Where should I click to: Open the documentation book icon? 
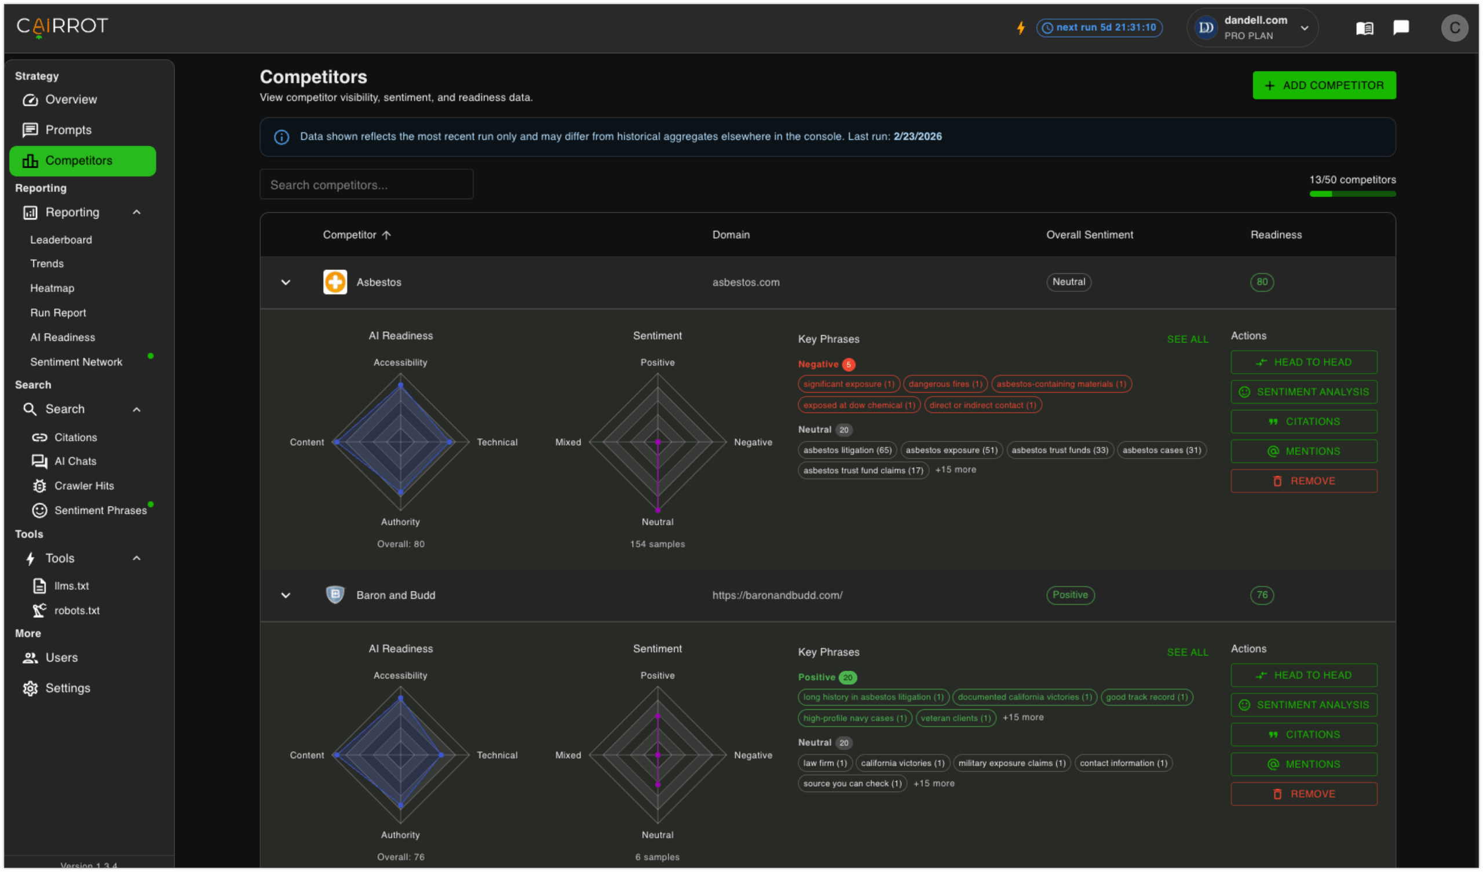1365,28
